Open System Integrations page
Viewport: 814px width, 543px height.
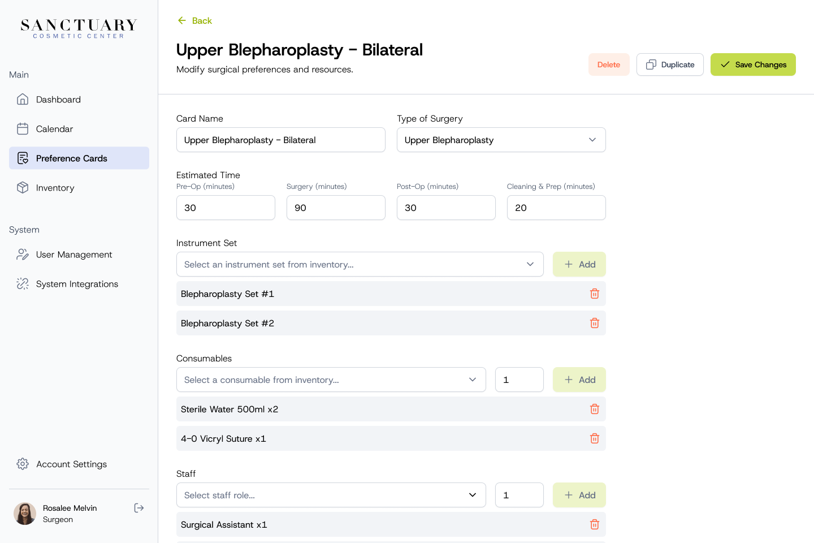[79, 284]
